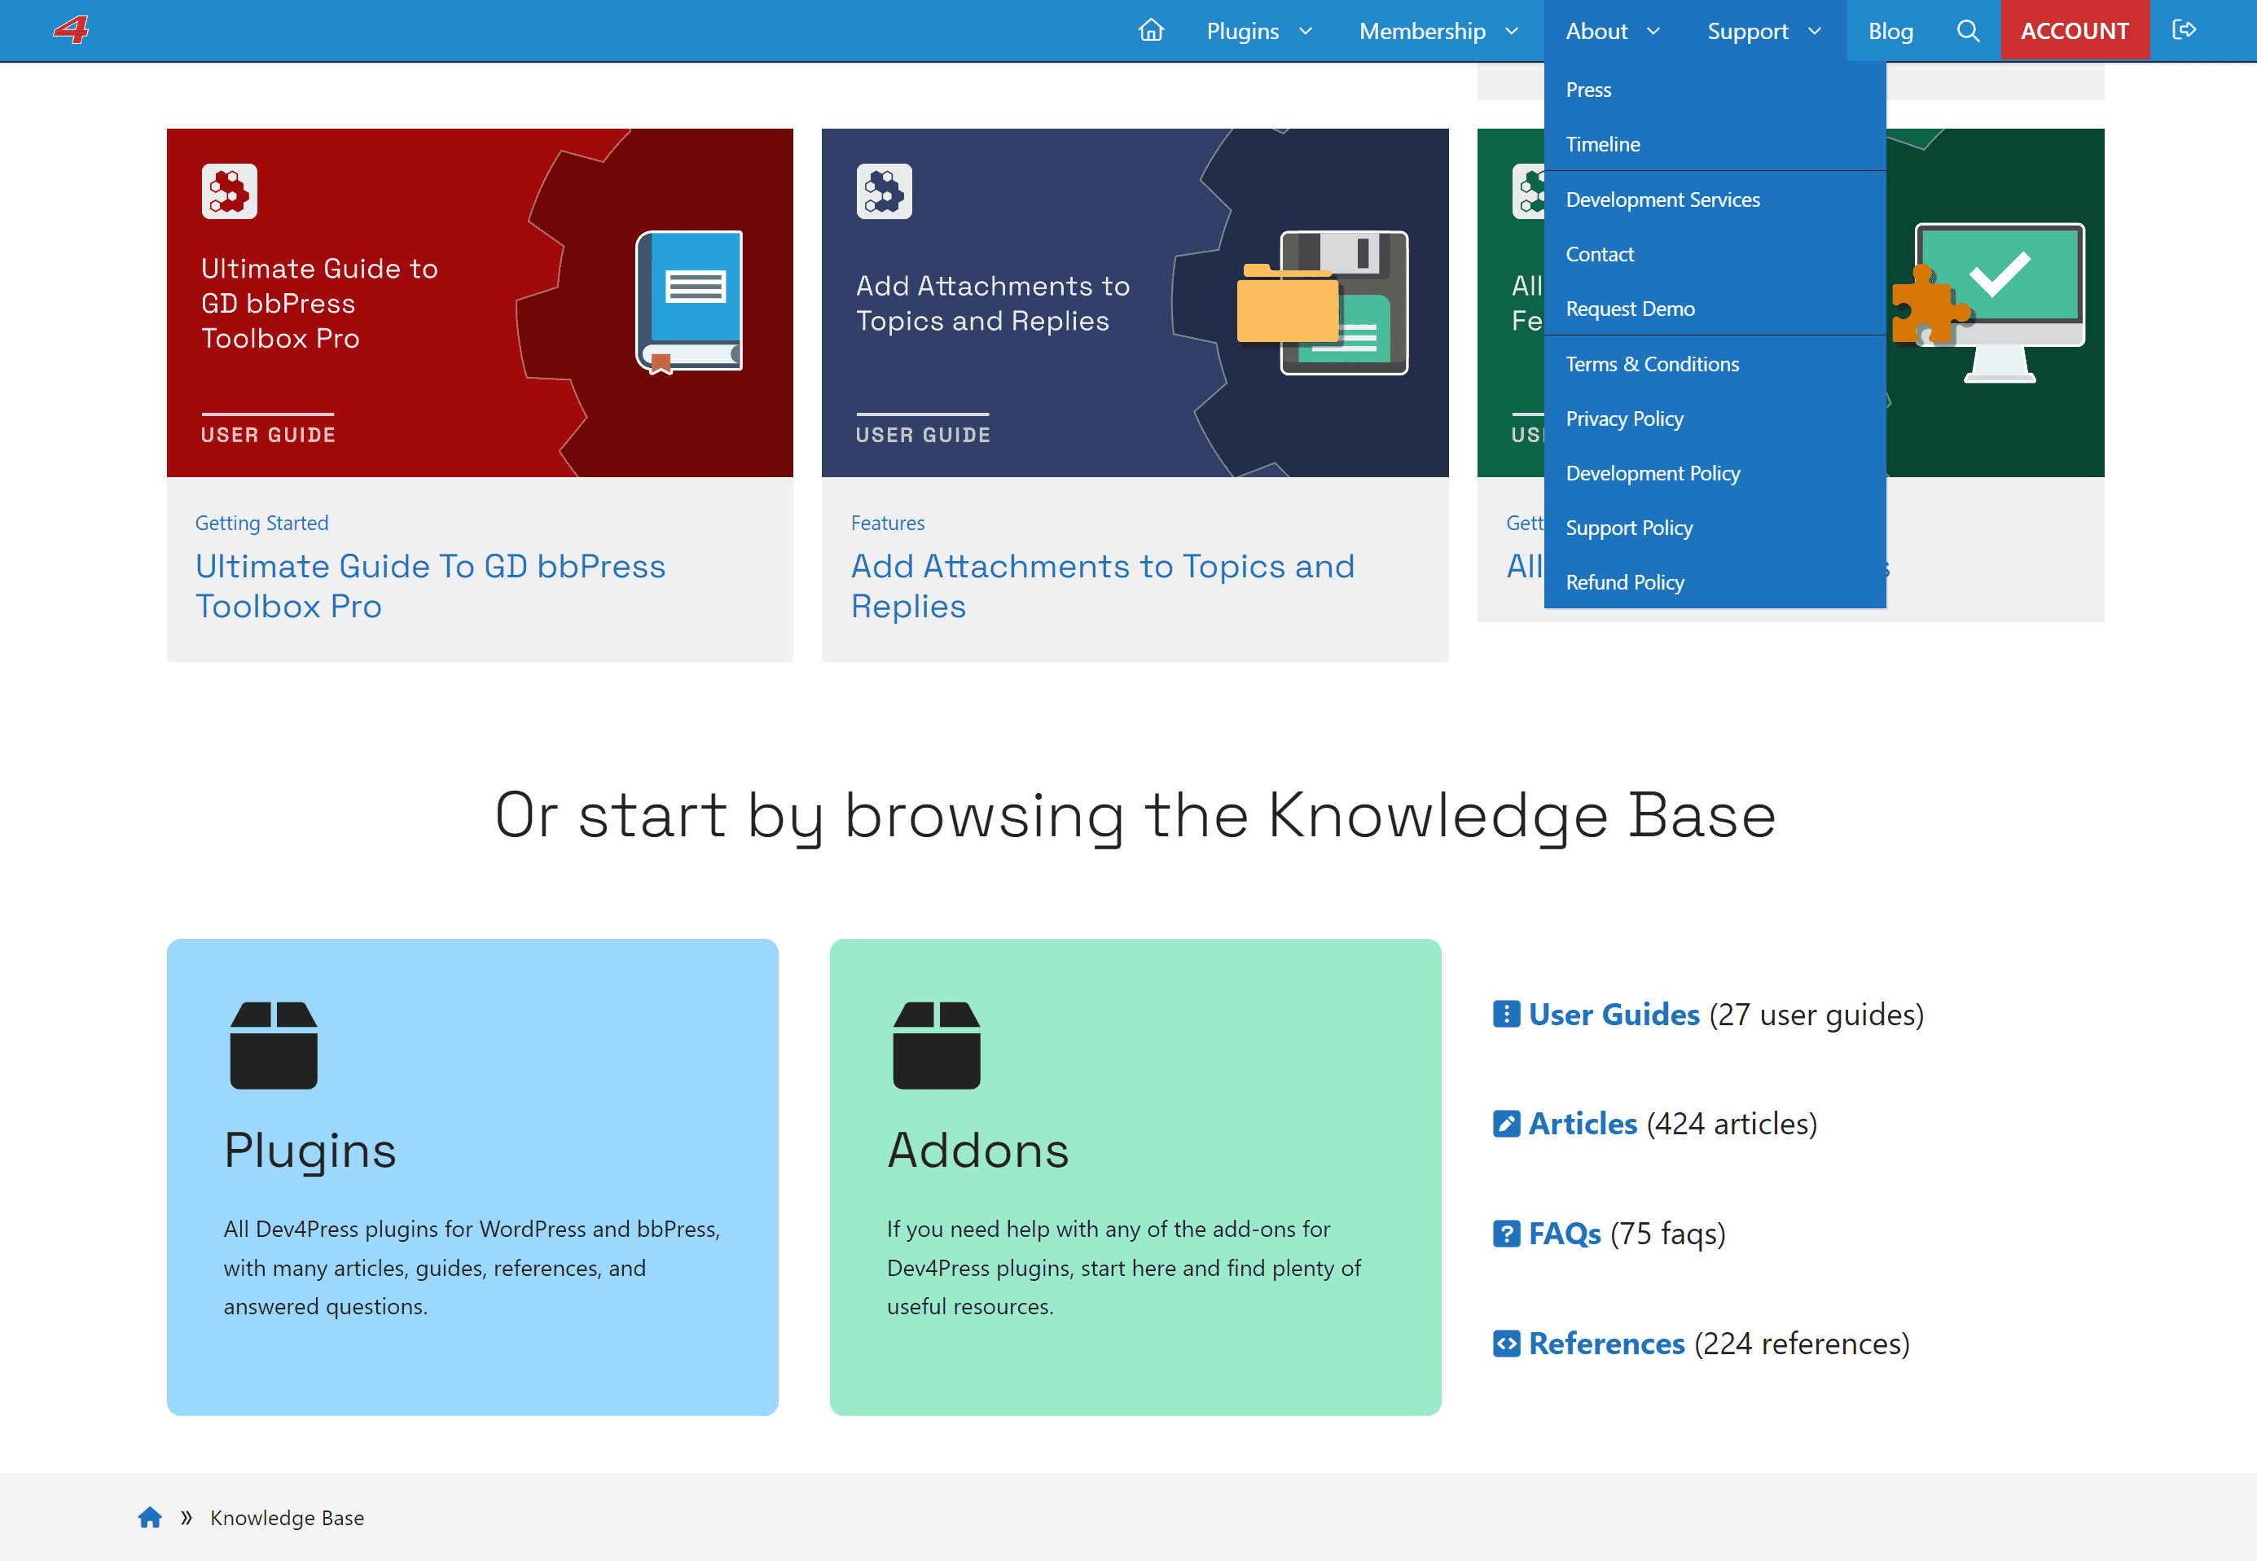
Task: Open the References link
Action: coord(1606,1343)
